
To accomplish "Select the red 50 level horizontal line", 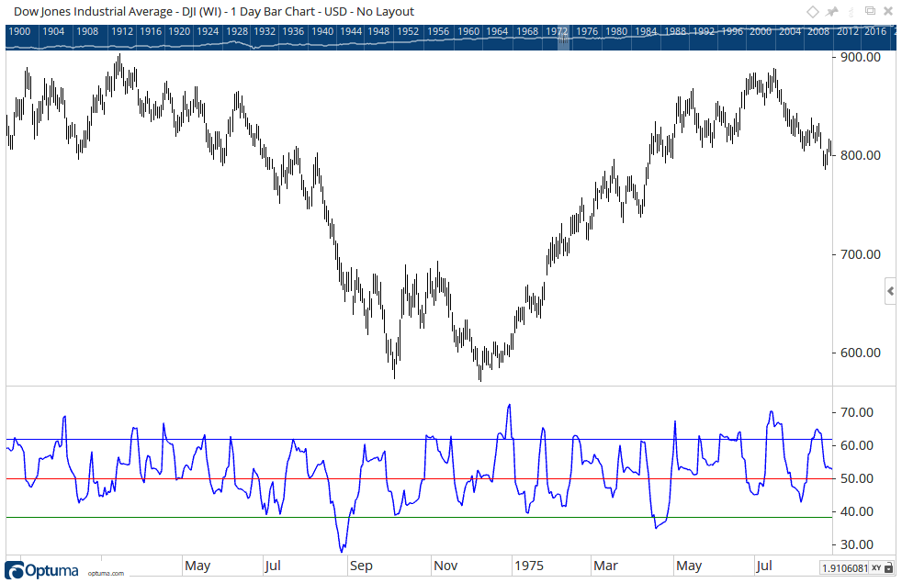I will [x=419, y=479].
